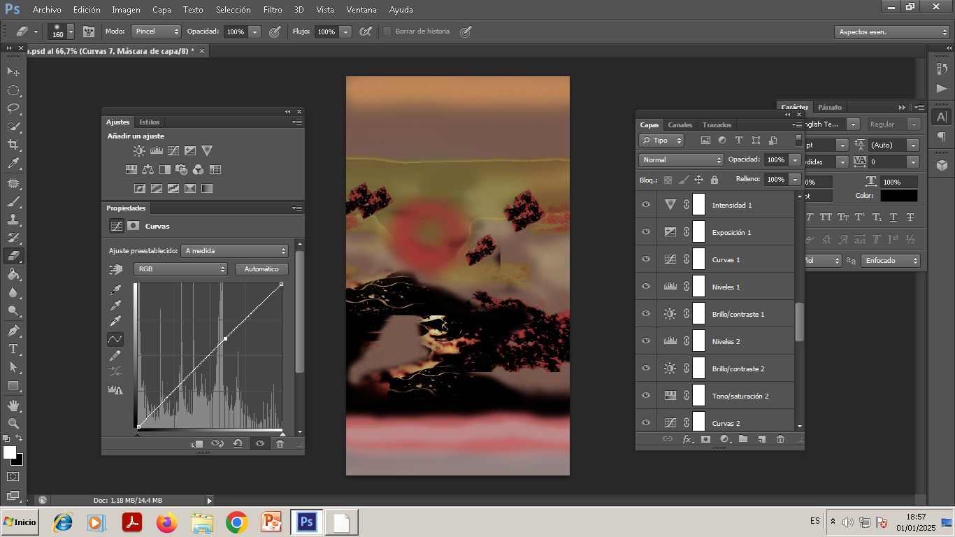Select the Hand tool

pos(13,405)
